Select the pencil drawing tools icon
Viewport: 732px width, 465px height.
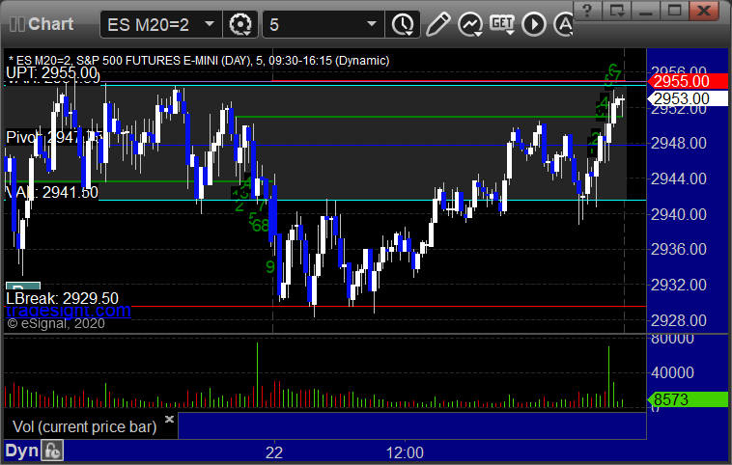coord(437,24)
